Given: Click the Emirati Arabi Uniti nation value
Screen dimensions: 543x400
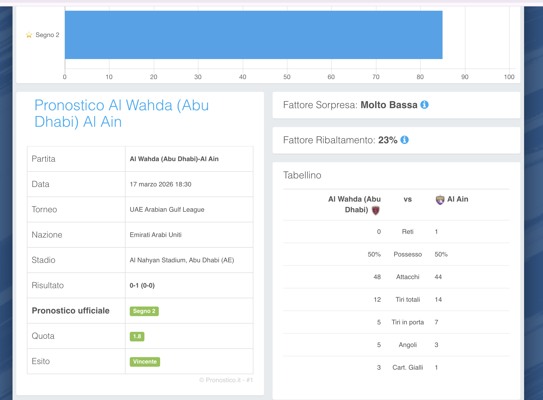Looking at the screenshot, I should click(x=155, y=235).
